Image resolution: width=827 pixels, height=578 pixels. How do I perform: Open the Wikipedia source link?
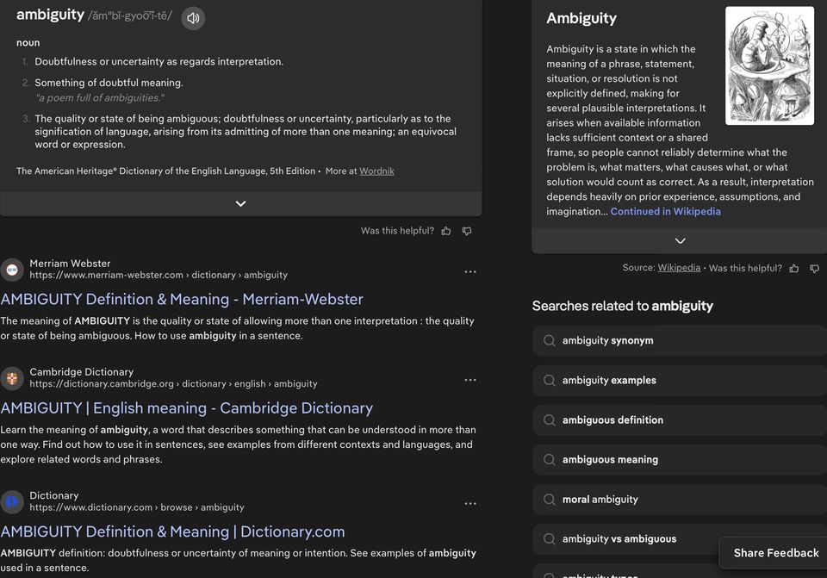[x=679, y=267]
